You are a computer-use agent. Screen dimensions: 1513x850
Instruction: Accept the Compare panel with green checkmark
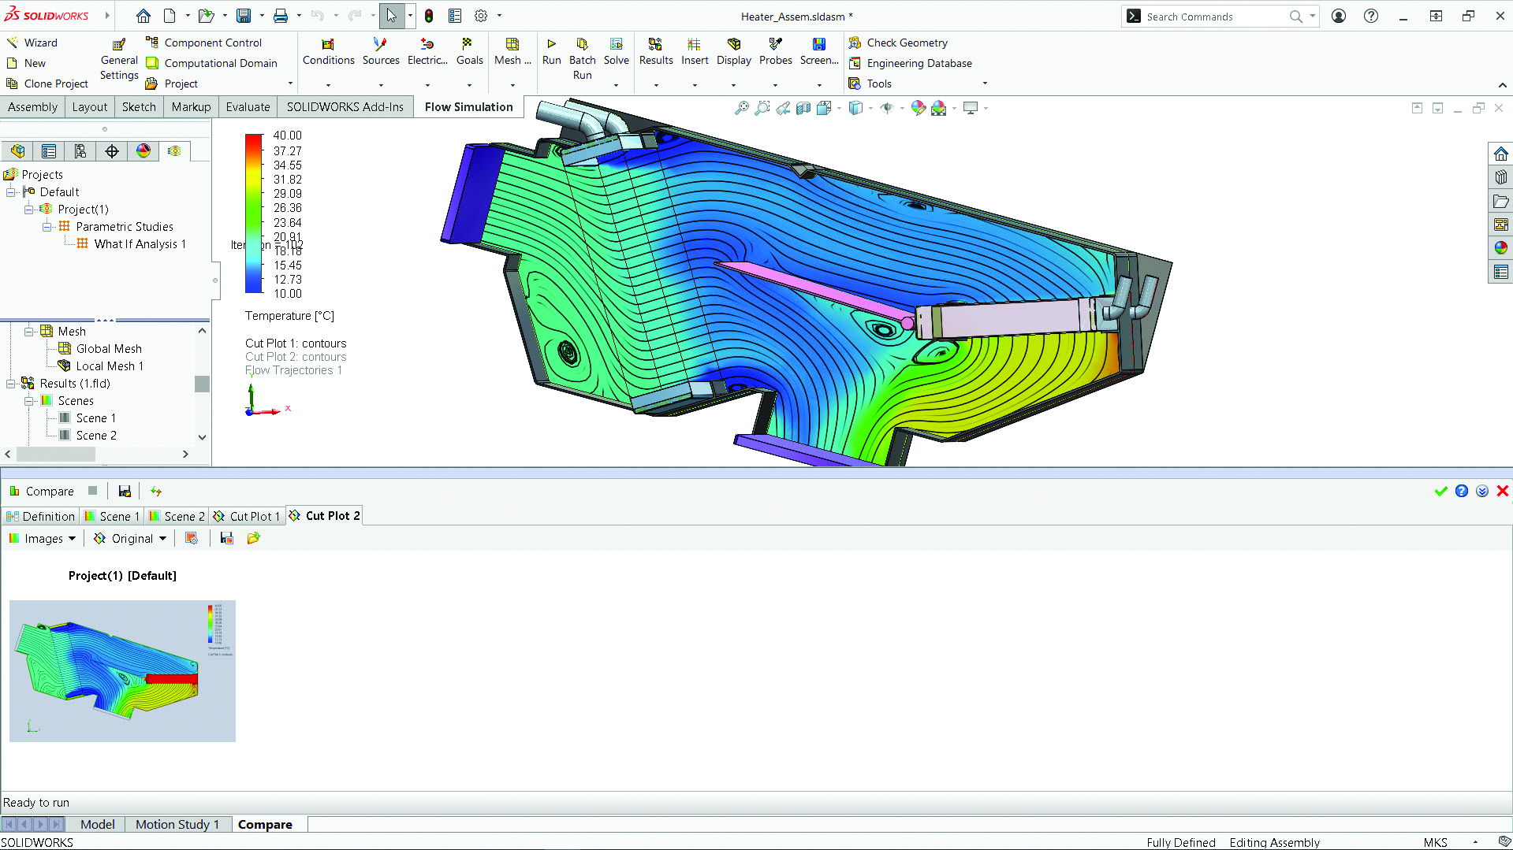tap(1440, 492)
